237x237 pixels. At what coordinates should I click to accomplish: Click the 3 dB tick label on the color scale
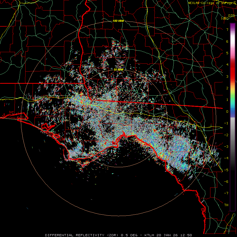(x=227, y=76)
